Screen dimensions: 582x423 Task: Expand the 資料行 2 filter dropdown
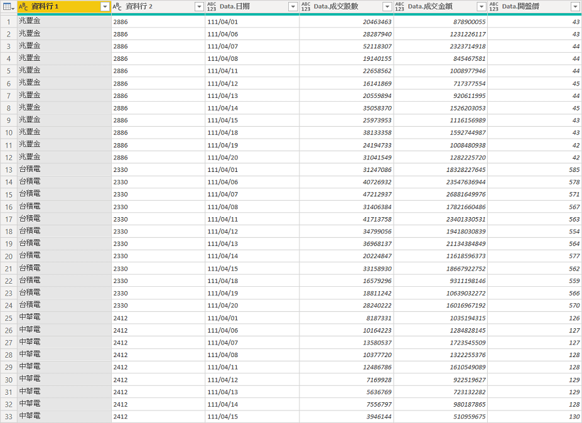pyautogui.click(x=199, y=6)
